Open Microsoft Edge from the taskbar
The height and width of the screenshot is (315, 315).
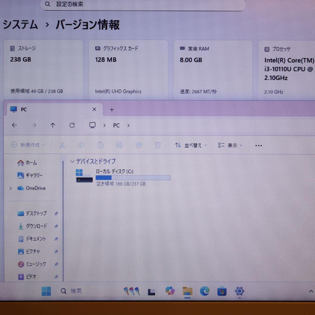[x=204, y=291]
